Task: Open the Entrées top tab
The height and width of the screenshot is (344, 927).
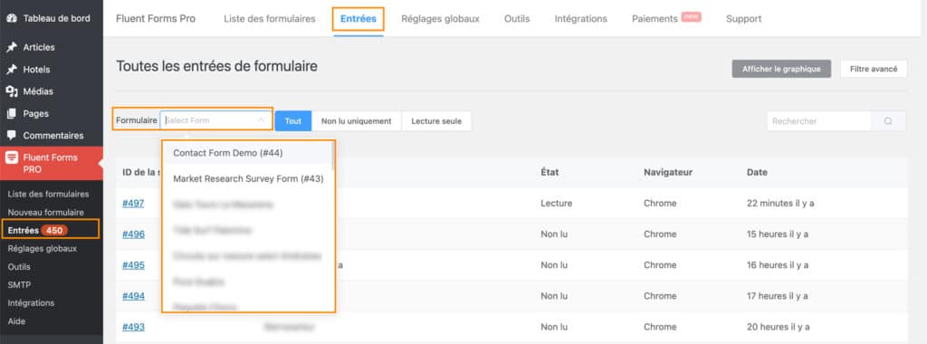Action: pos(358,19)
